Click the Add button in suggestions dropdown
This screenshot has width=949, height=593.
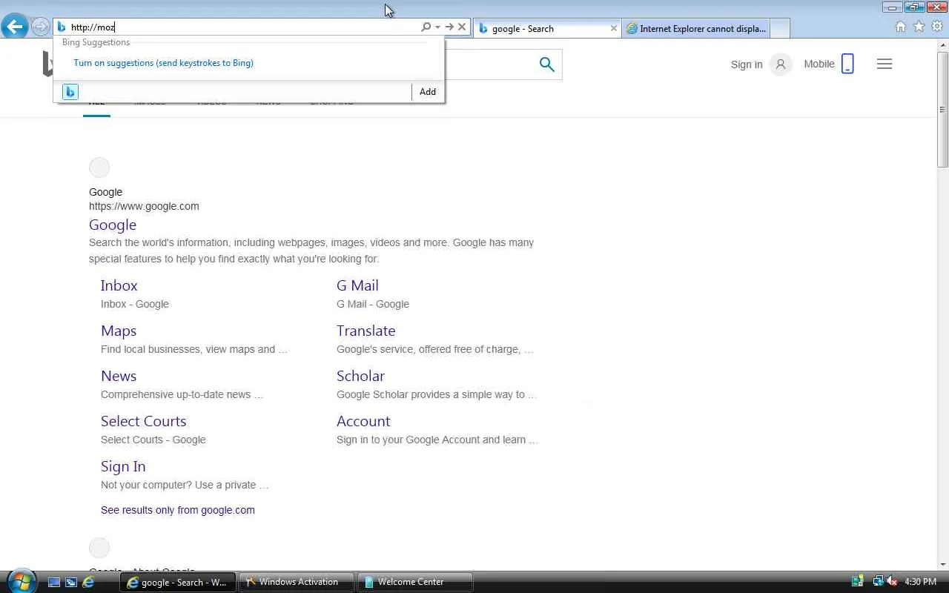tap(428, 92)
